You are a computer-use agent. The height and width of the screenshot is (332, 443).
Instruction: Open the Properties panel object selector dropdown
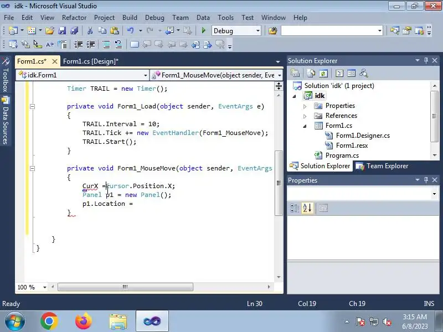tap(434, 194)
